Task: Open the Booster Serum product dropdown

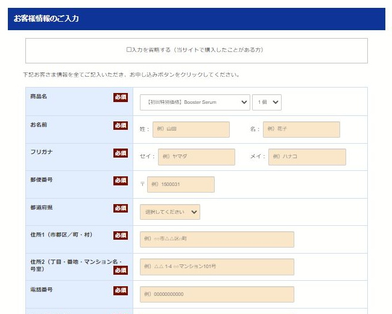Action: coord(194,102)
